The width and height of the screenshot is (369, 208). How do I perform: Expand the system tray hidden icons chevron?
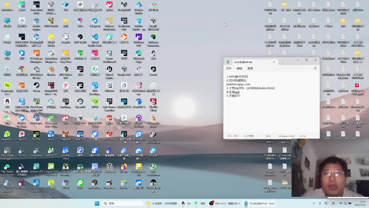(x=314, y=203)
